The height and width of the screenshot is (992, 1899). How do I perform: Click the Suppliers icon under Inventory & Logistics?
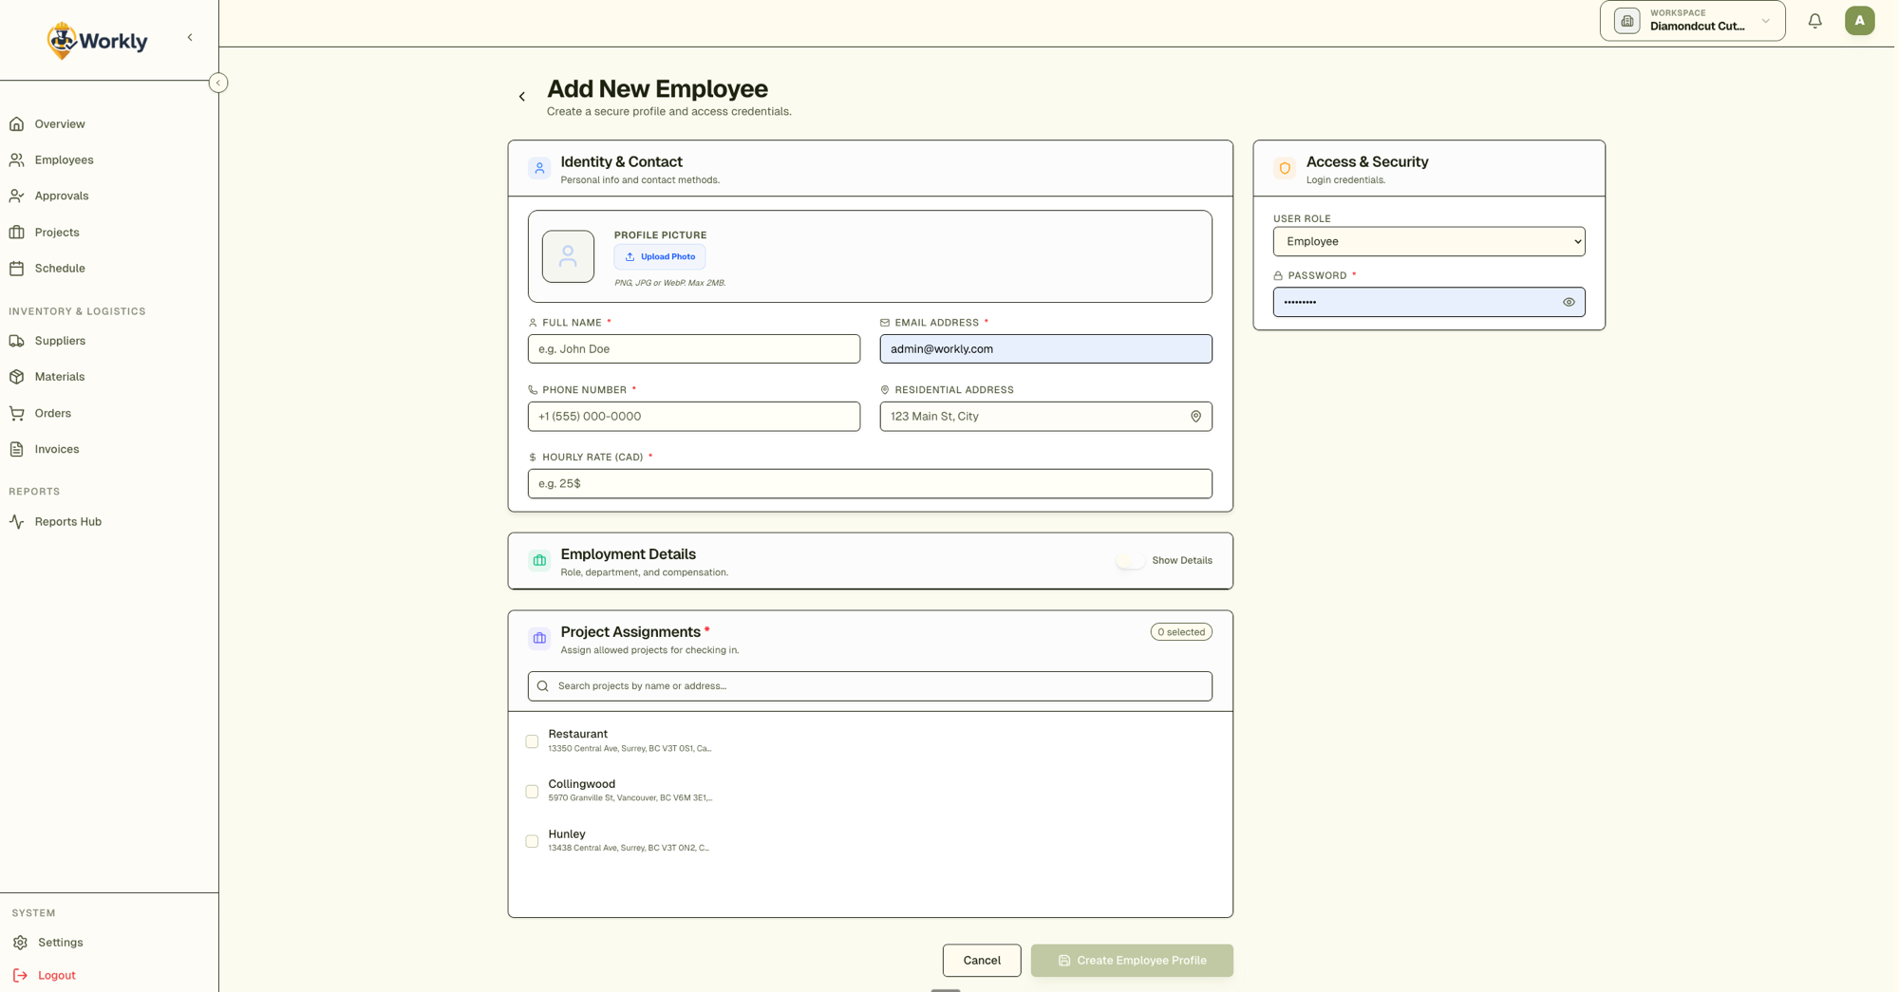point(17,341)
